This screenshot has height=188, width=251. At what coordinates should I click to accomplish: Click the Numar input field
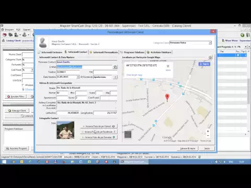62,93
